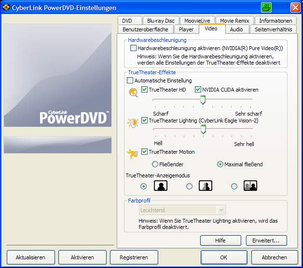Select the split-screen Anzeigemodus radio button
The width and height of the screenshot is (303, 268).
pos(189,186)
